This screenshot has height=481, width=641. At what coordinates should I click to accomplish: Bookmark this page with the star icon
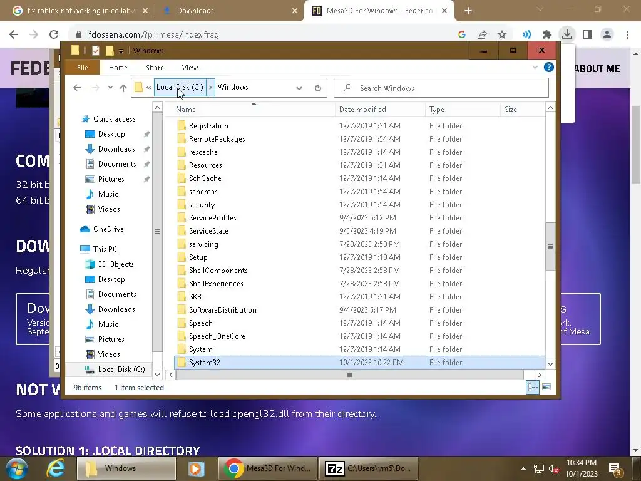[x=502, y=35]
